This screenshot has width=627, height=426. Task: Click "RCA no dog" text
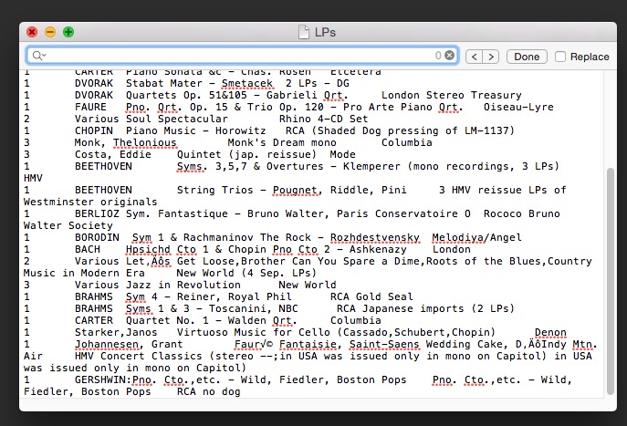coord(209,391)
